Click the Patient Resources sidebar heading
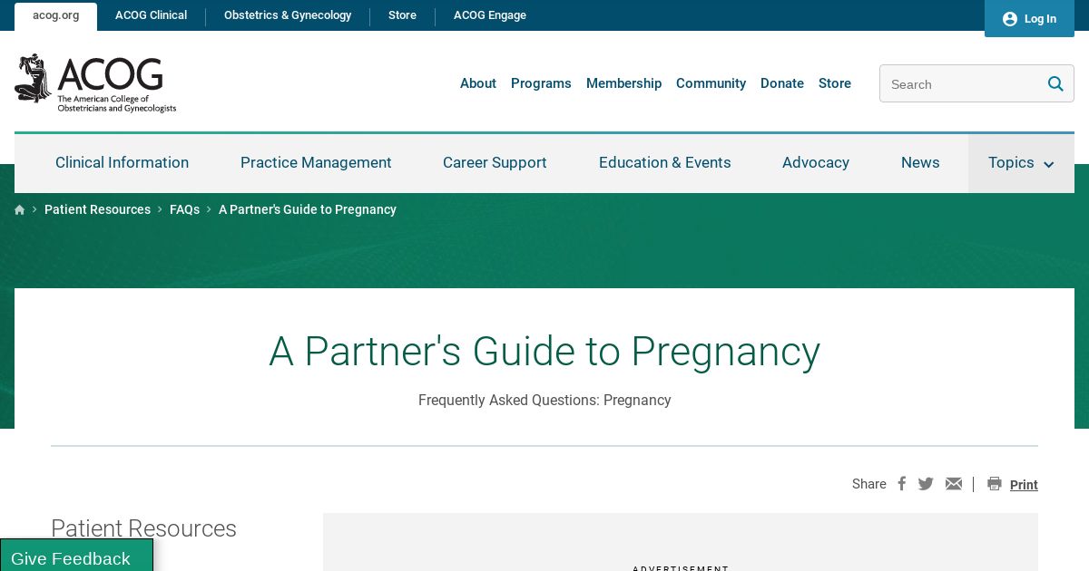This screenshot has width=1089, height=571. coord(143,528)
